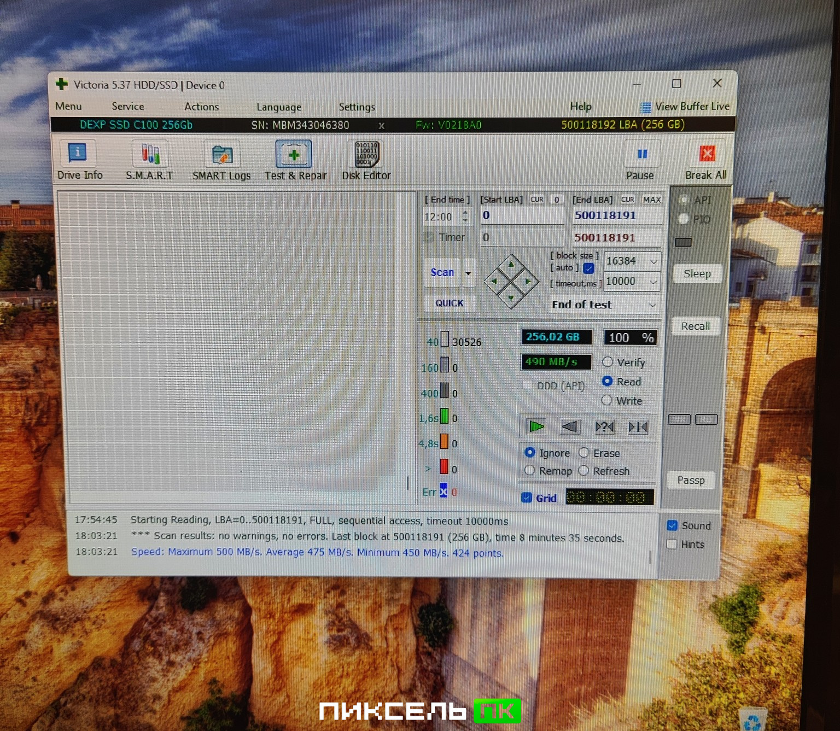Open the Actions menu

[201, 107]
